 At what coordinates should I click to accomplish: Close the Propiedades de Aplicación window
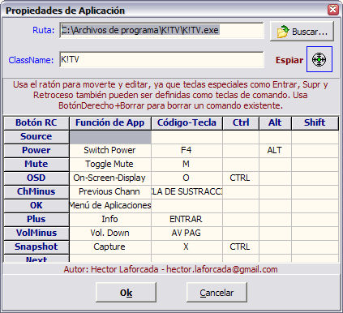pos(333,10)
